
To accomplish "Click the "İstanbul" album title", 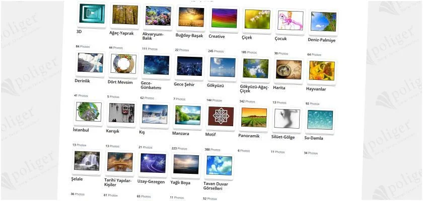I will point(81,130).
